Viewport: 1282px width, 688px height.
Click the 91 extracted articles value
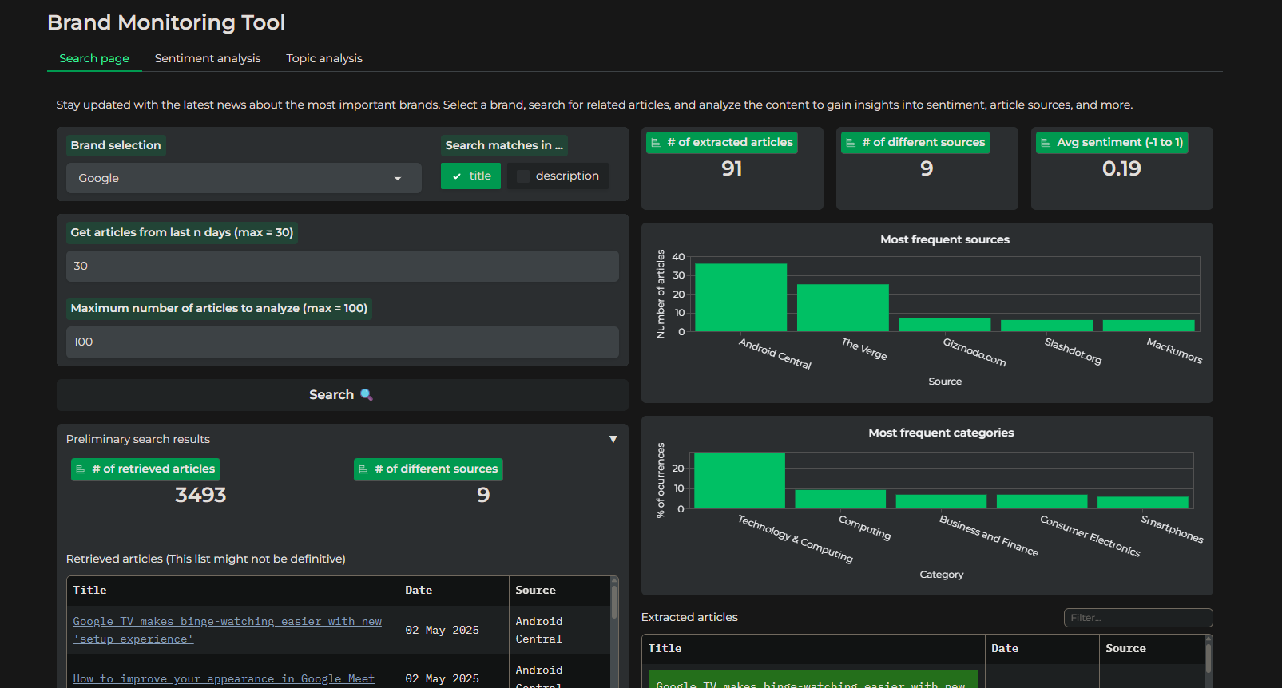coord(732,168)
